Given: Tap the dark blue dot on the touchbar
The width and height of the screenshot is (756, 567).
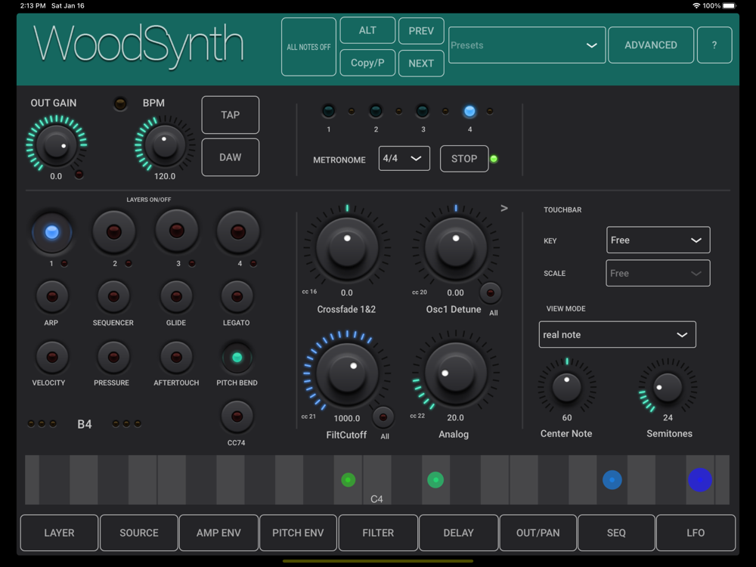Looking at the screenshot, I should [x=699, y=480].
